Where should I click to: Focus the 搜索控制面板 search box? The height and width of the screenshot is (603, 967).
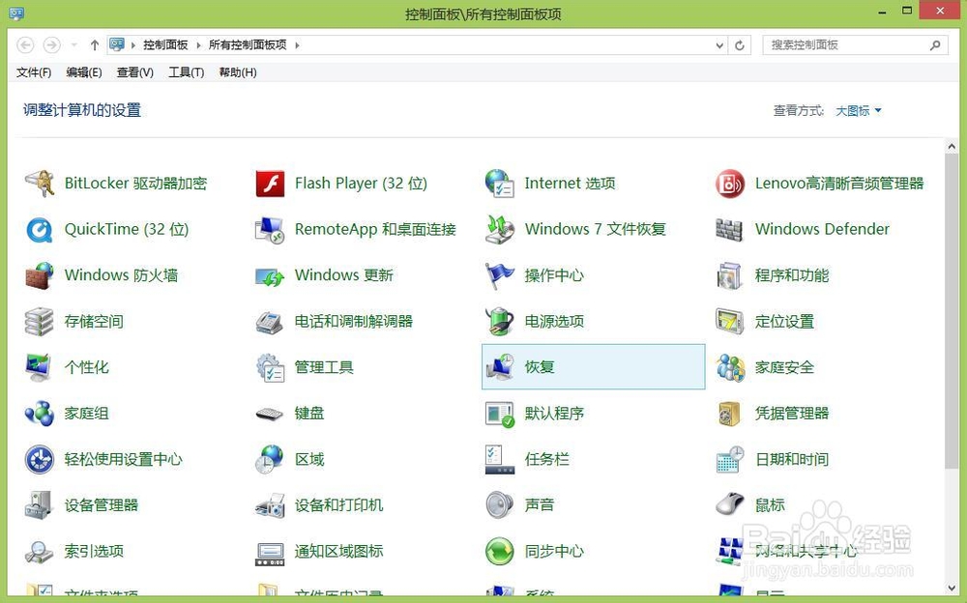tap(856, 45)
